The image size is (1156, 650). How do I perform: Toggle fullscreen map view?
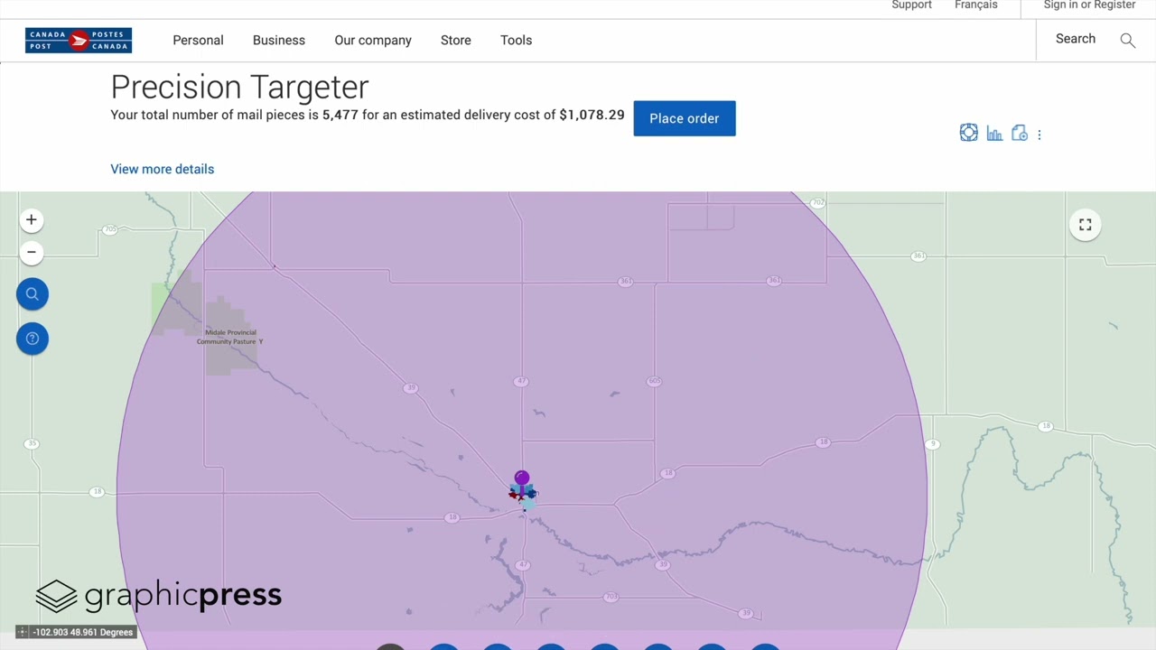click(1086, 225)
